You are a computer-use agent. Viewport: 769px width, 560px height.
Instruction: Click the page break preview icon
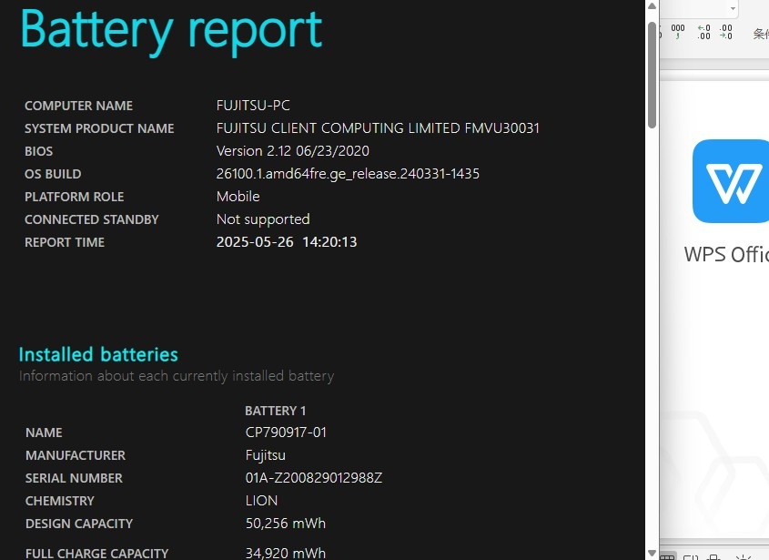click(714, 557)
